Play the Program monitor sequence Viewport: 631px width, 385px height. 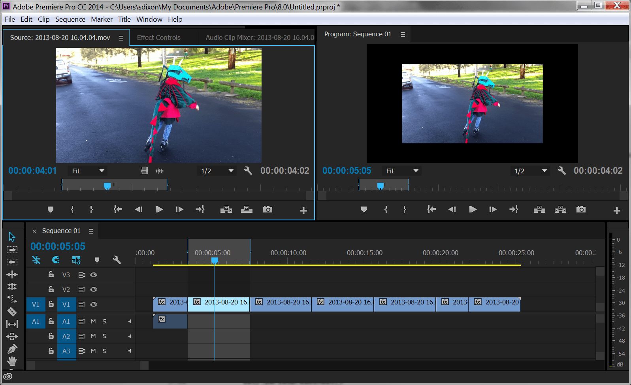[x=473, y=209]
